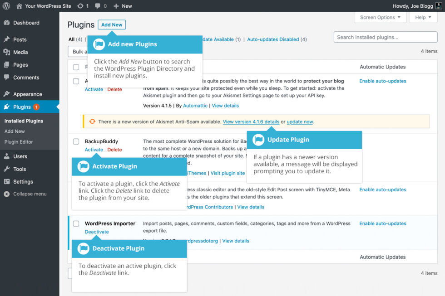445x296 pixels.
Task: Click the Appearance brush icon
Action: 7,94
